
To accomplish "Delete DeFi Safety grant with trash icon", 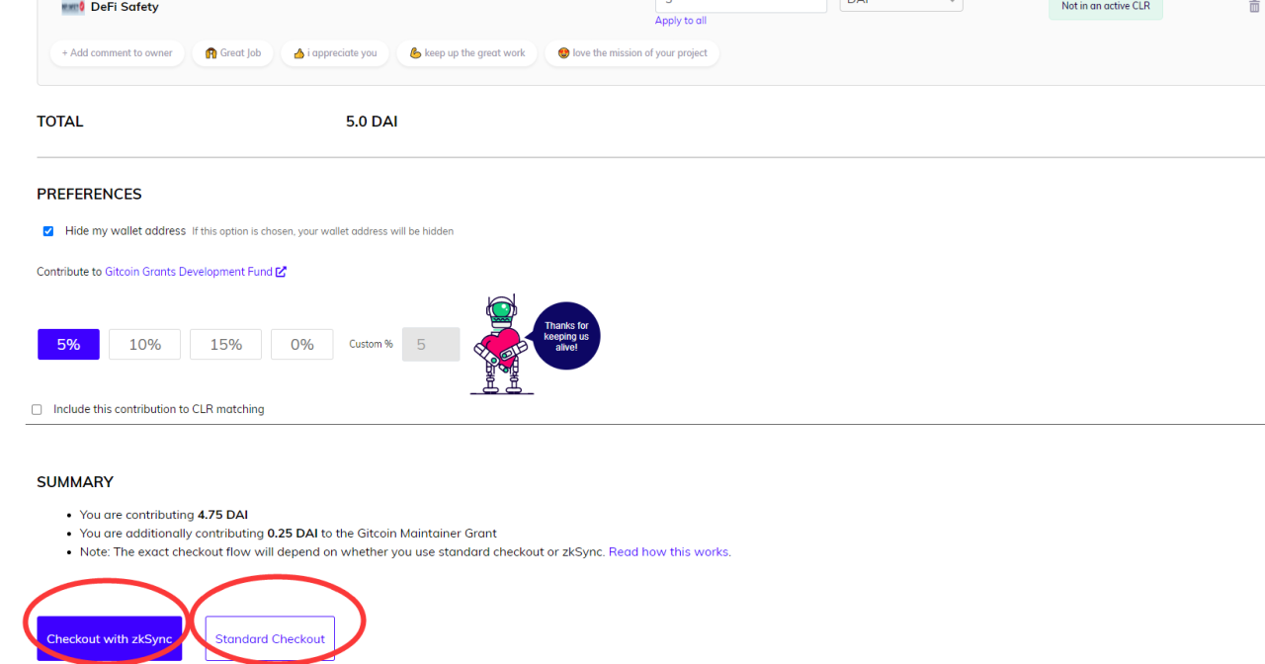I will pyautogui.click(x=1255, y=6).
